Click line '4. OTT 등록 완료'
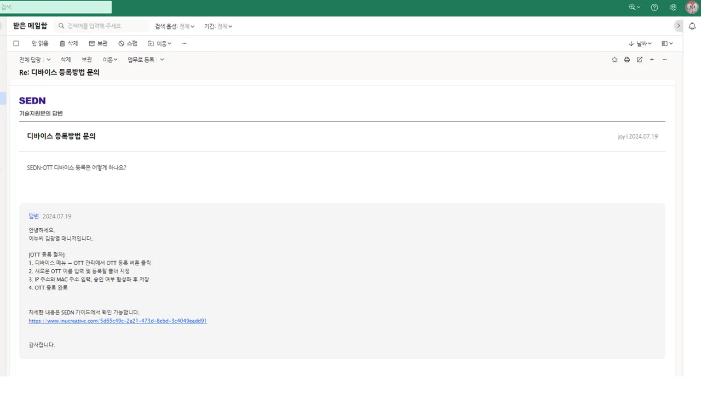This screenshot has width=701, height=394. [x=48, y=287]
